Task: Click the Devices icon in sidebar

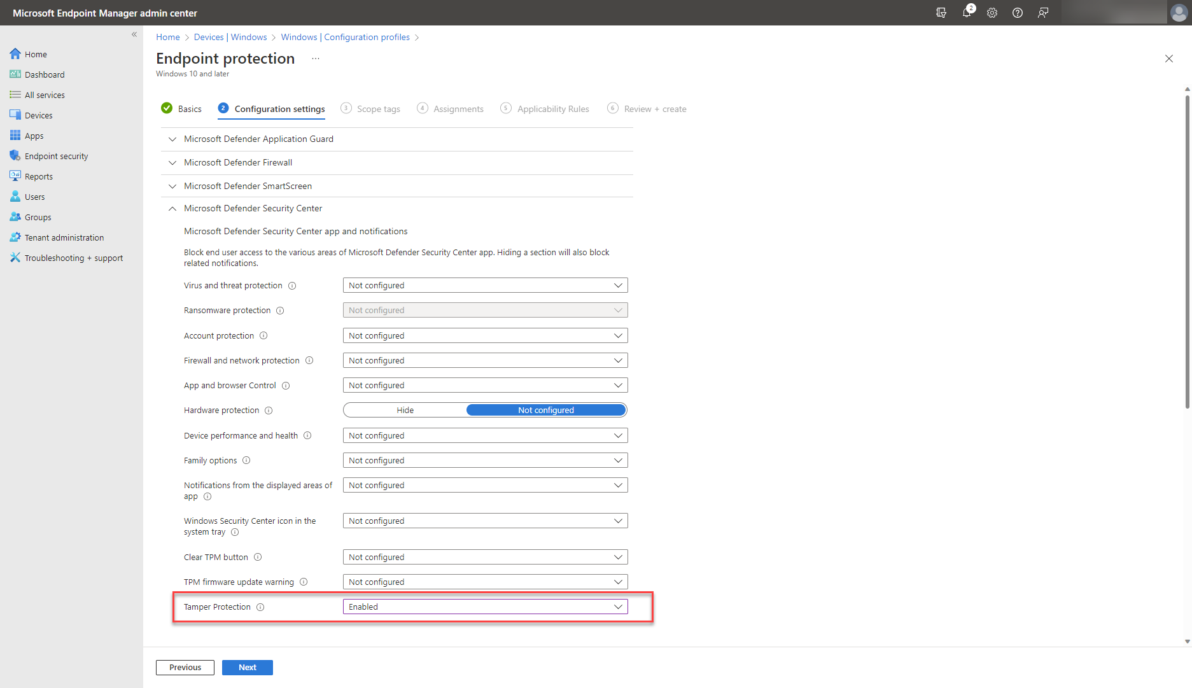Action: pos(15,115)
